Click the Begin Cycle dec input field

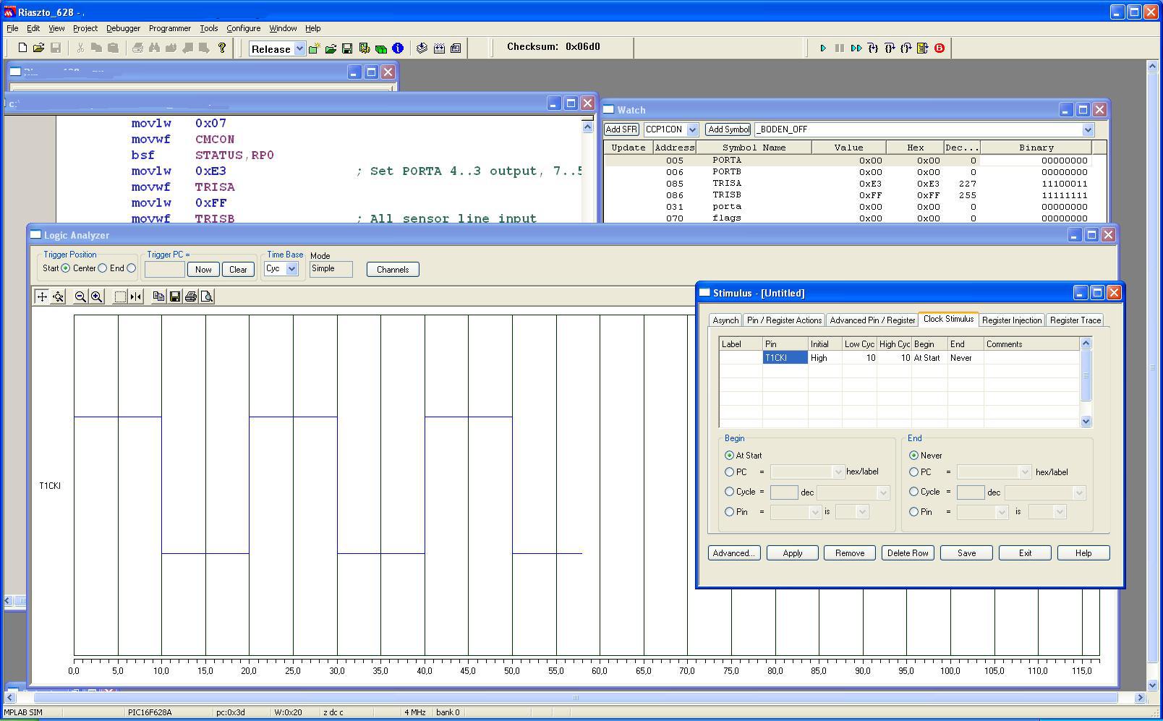(x=784, y=492)
